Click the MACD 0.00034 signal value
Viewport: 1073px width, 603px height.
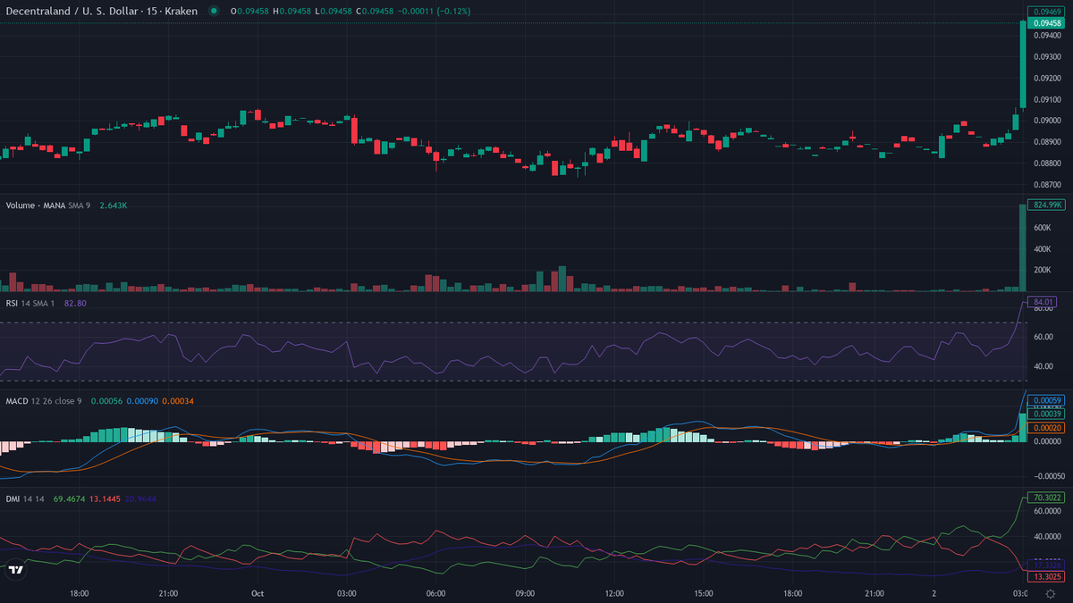pyautogui.click(x=178, y=401)
